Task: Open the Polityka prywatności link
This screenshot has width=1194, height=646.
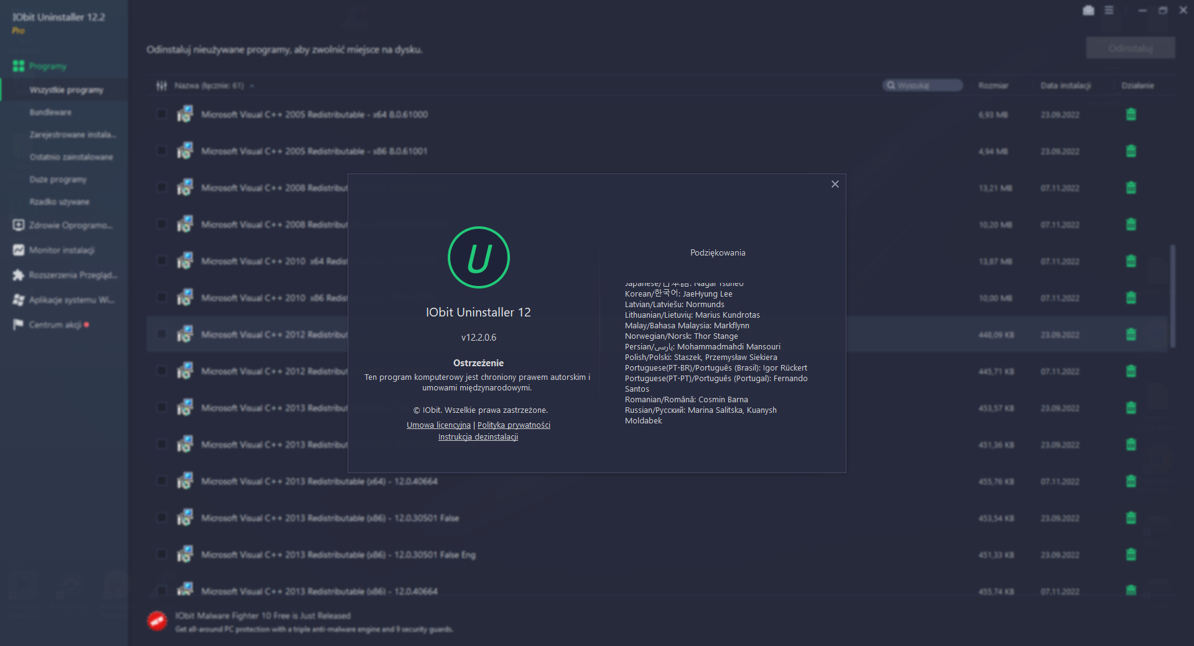Action: pos(514,425)
